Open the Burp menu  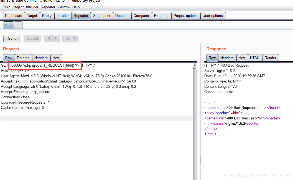tap(6, 7)
